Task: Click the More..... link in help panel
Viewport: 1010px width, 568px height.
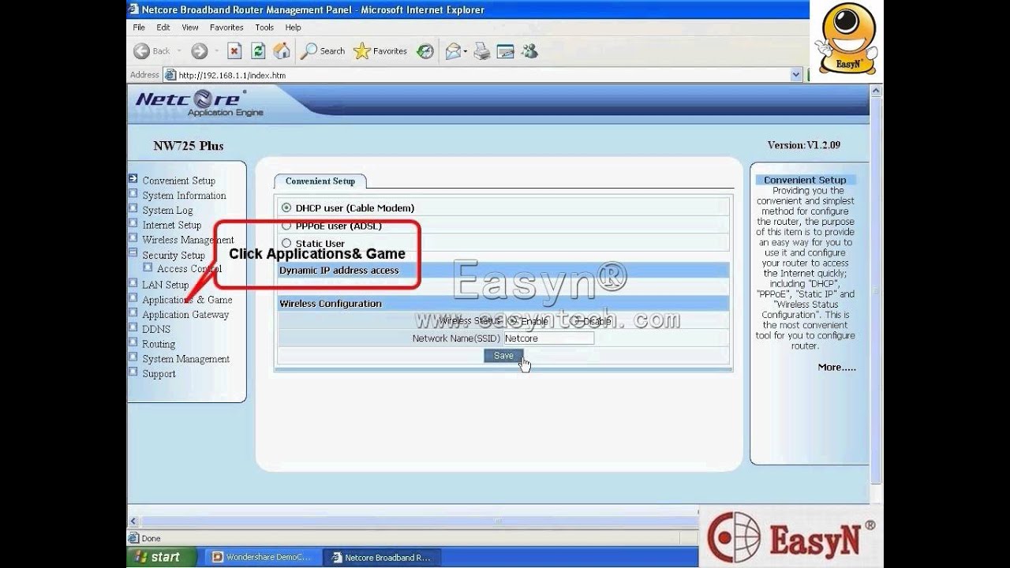Action: [x=836, y=367]
